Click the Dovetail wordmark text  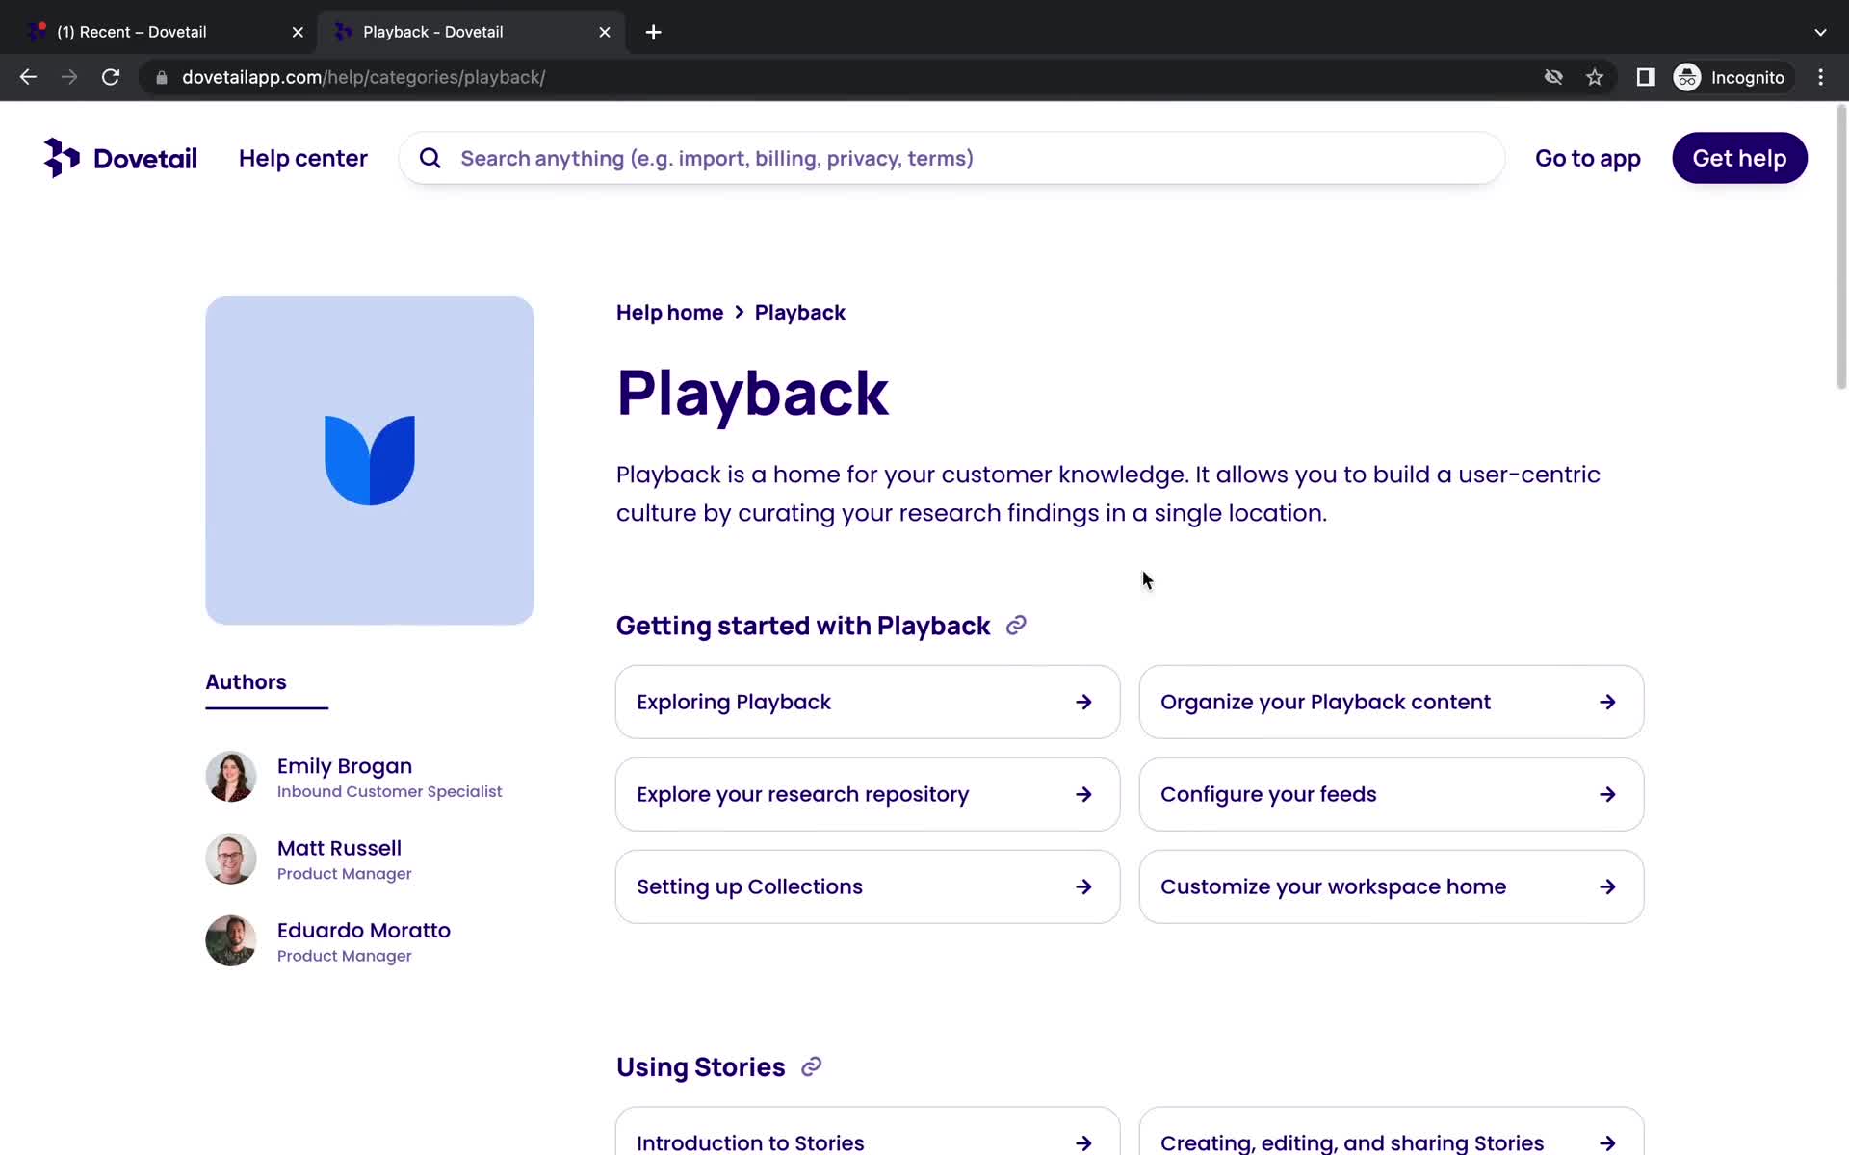[x=145, y=159]
